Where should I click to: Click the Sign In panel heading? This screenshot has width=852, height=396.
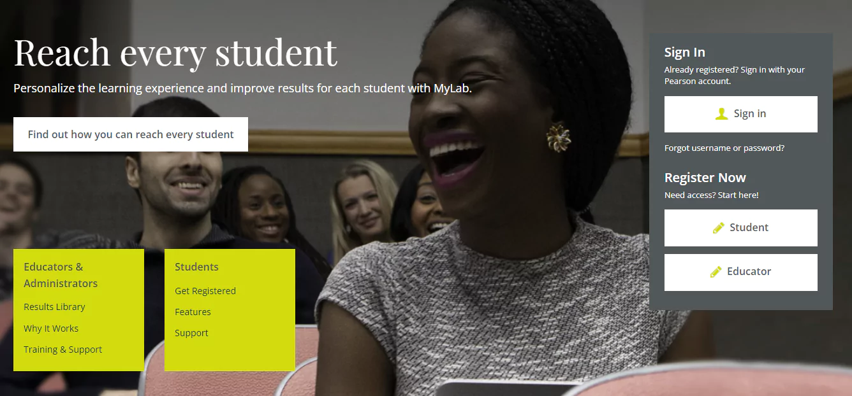pos(685,52)
